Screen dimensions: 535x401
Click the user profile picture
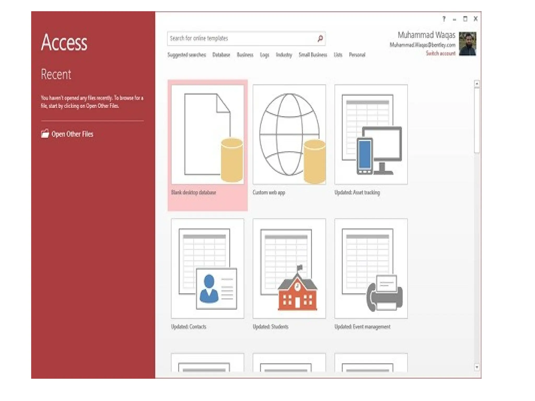click(x=468, y=44)
